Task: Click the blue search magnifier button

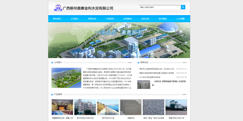Action: coord(183,7)
